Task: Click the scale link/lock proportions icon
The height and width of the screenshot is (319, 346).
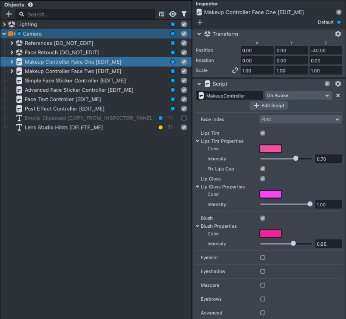Action: 235,70
